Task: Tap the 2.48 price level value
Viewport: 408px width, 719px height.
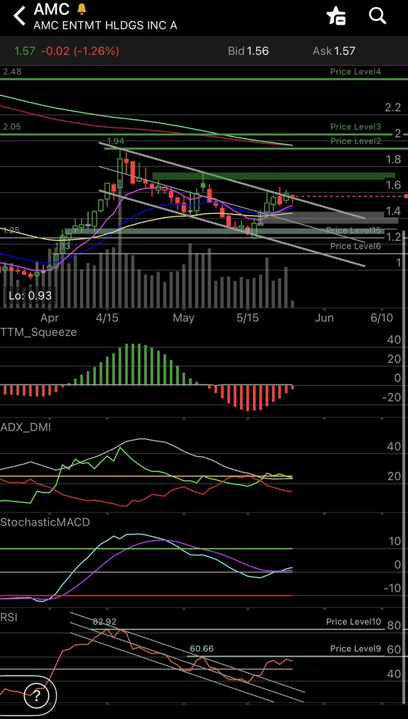Action: 11,71
